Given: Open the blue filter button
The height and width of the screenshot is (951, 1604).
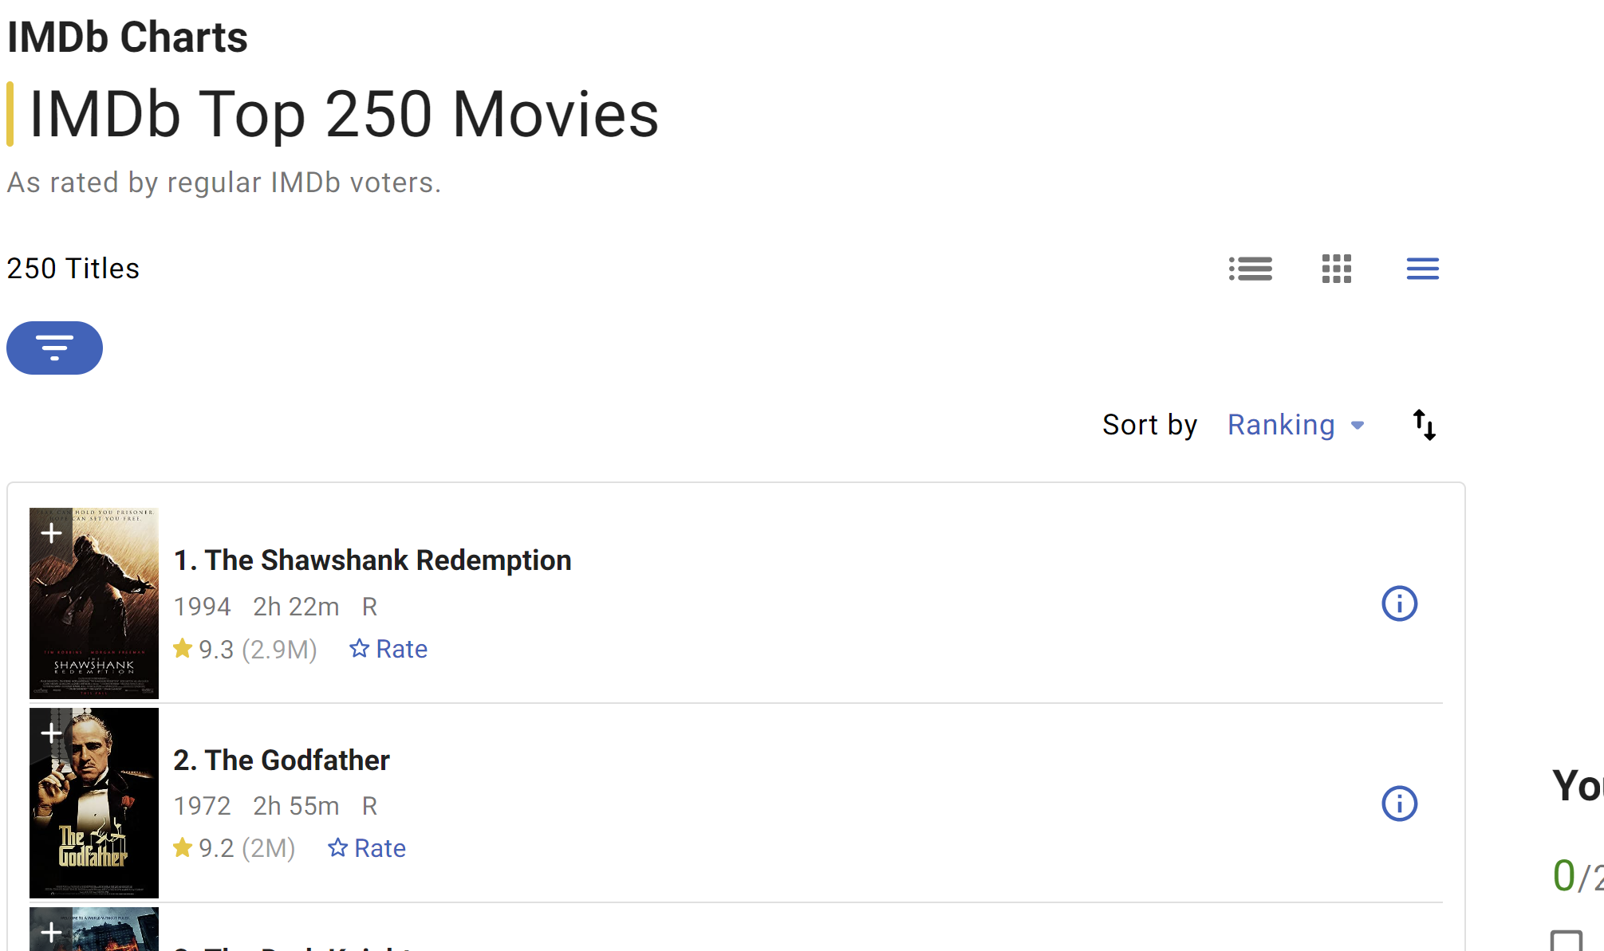Looking at the screenshot, I should (54, 348).
